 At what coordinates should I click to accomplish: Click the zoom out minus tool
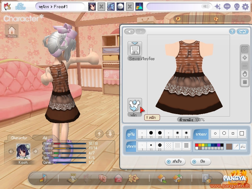point(245,66)
